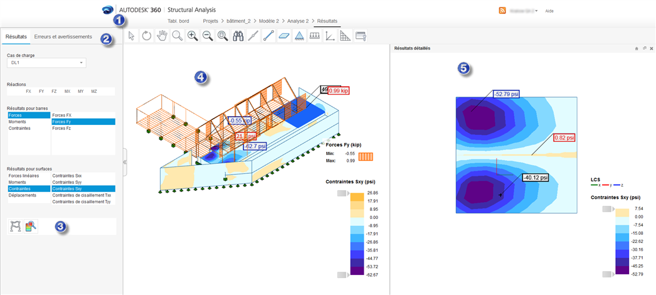Click the zoom out magnifier
This screenshot has width=656, height=295.
208,36
